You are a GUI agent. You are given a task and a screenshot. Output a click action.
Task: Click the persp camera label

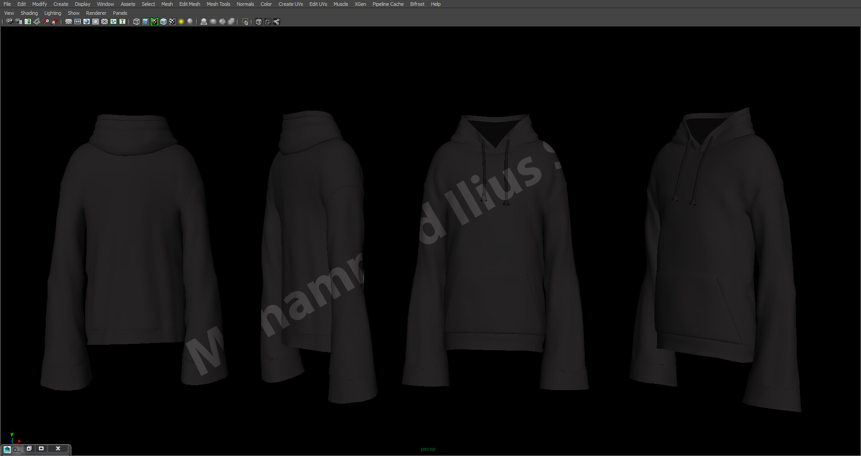(x=427, y=448)
